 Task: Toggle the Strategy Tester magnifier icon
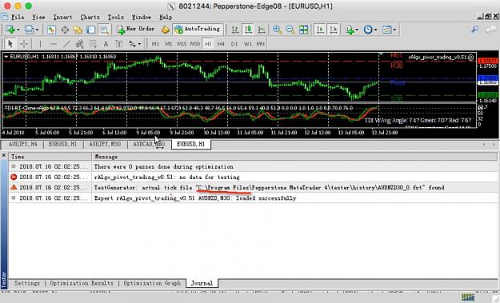[x=104, y=30]
